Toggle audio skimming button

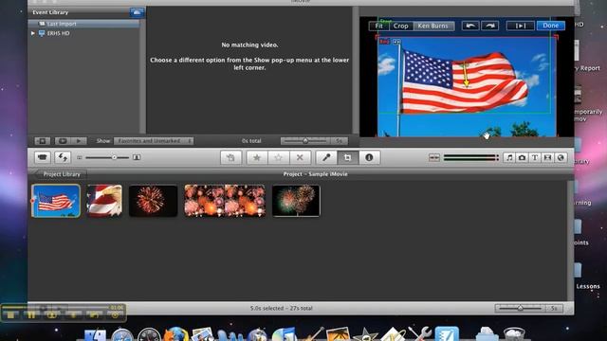click(434, 157)
